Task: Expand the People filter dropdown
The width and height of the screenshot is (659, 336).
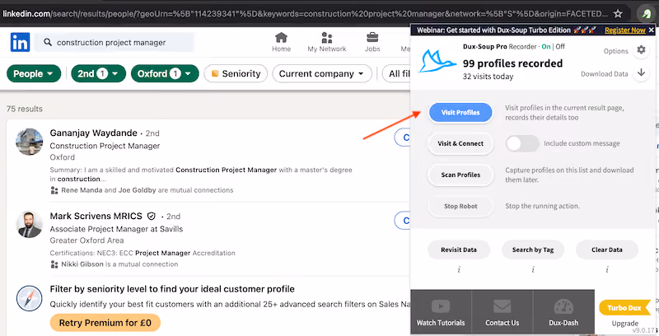Action: point(34,74)
